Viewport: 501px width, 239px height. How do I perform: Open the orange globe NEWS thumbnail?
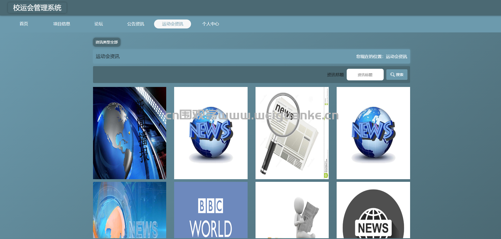pyautogui.click(x=129, y=210)
